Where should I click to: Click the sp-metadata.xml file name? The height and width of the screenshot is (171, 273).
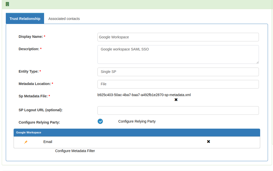click(x=144, y=95)
